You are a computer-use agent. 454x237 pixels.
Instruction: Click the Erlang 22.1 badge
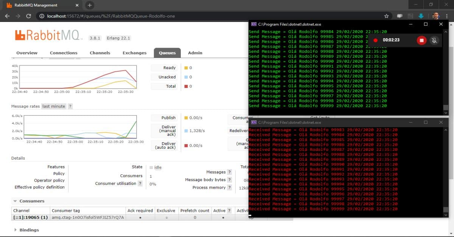118,38
